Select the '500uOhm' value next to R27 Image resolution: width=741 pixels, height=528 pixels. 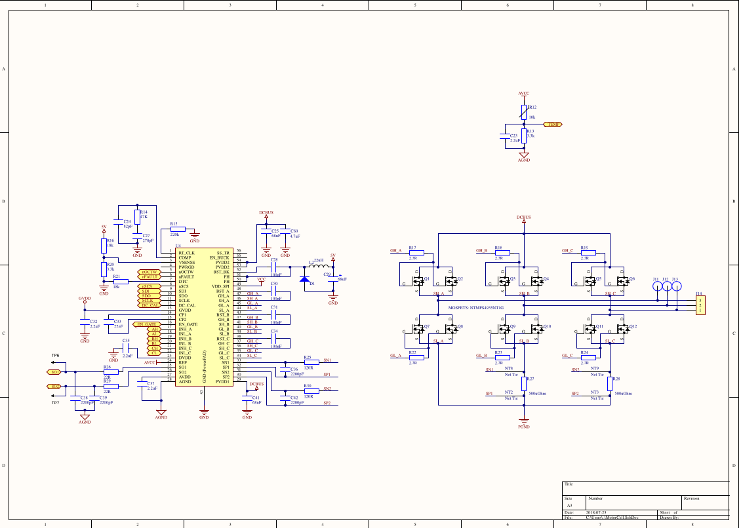click(537, 394)
